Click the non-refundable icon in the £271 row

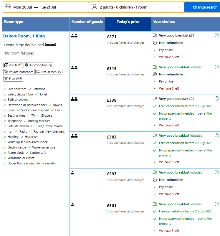click(x=155, y=43)
